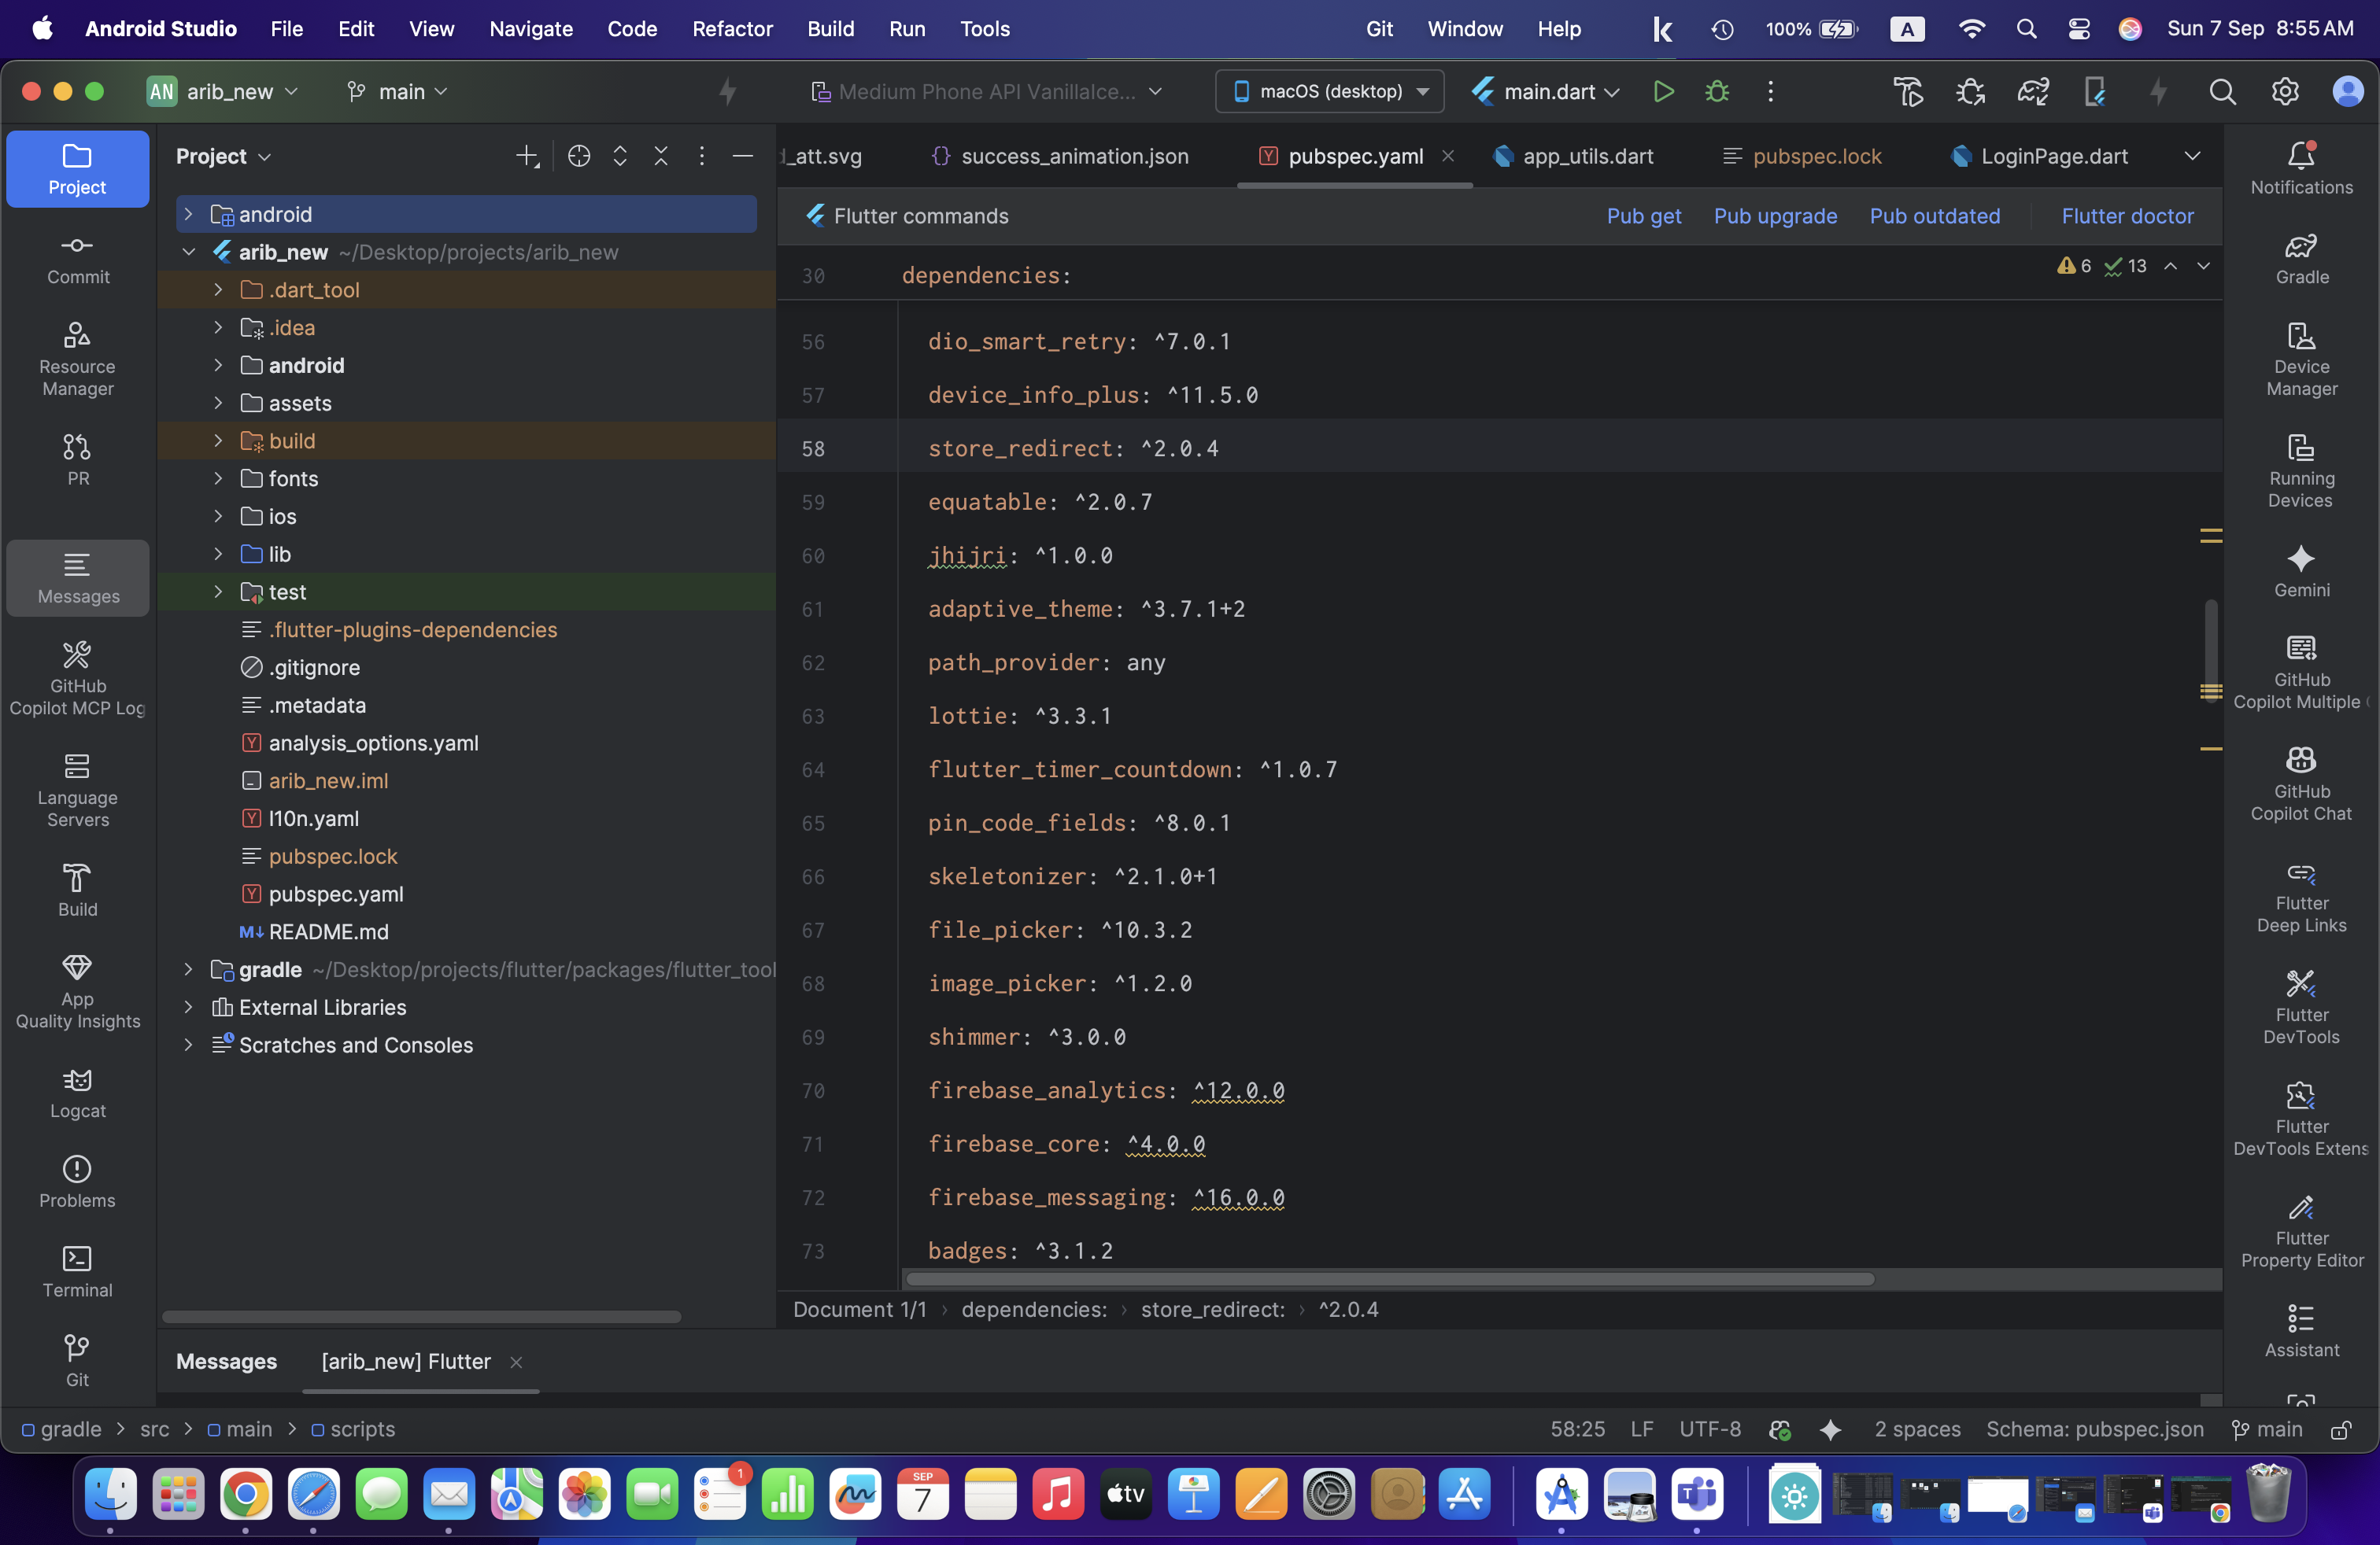Open the Refactor menu
Image resolution: width=2380 pixels, height=1545 pixels.
click(732, 29)
